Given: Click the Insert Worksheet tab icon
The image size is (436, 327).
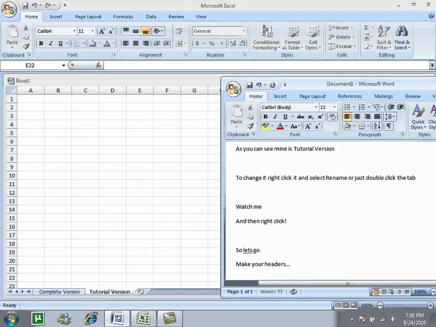Looking at the screenshot, I should pyautogui.click(x=141, y=292).
